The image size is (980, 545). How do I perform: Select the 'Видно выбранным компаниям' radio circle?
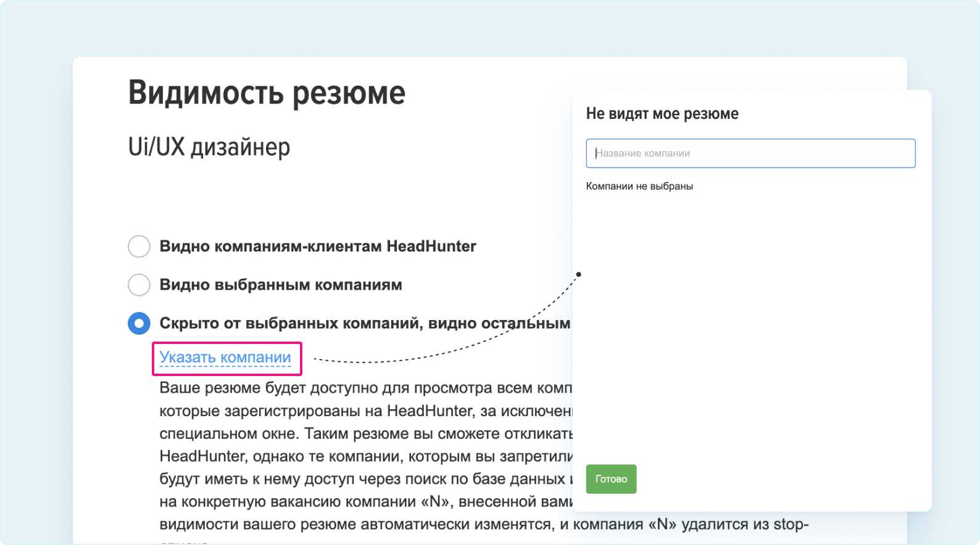[x=139, y=285]
